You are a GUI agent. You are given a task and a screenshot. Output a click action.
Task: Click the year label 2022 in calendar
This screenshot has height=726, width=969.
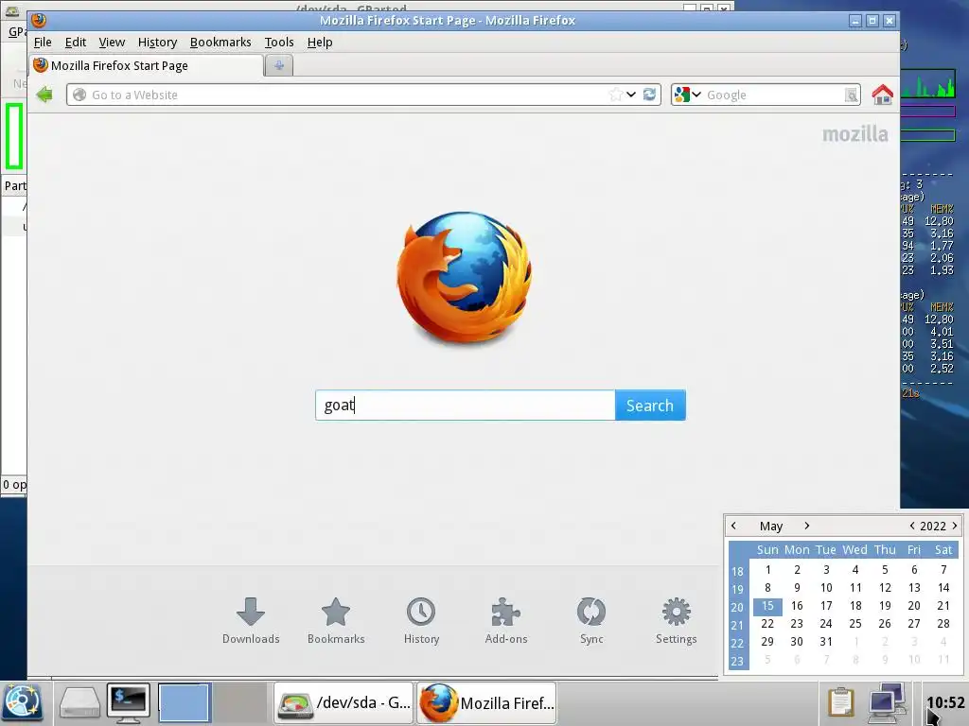[x=932, y=526]
